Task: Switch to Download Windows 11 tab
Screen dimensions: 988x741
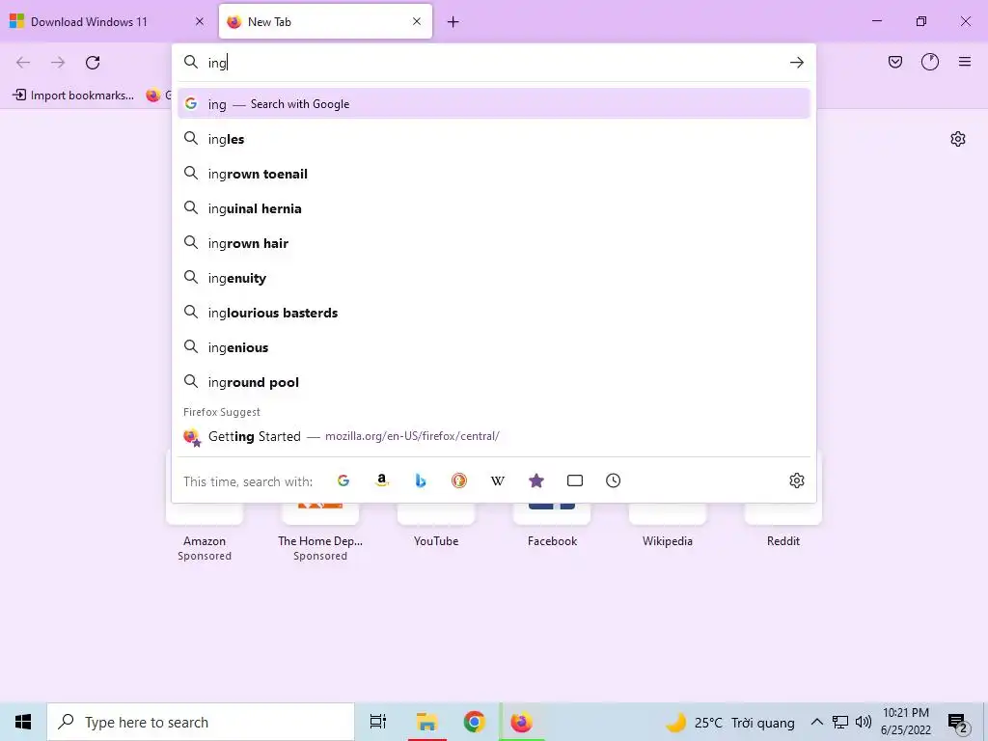Action: [x=108, y=21]
